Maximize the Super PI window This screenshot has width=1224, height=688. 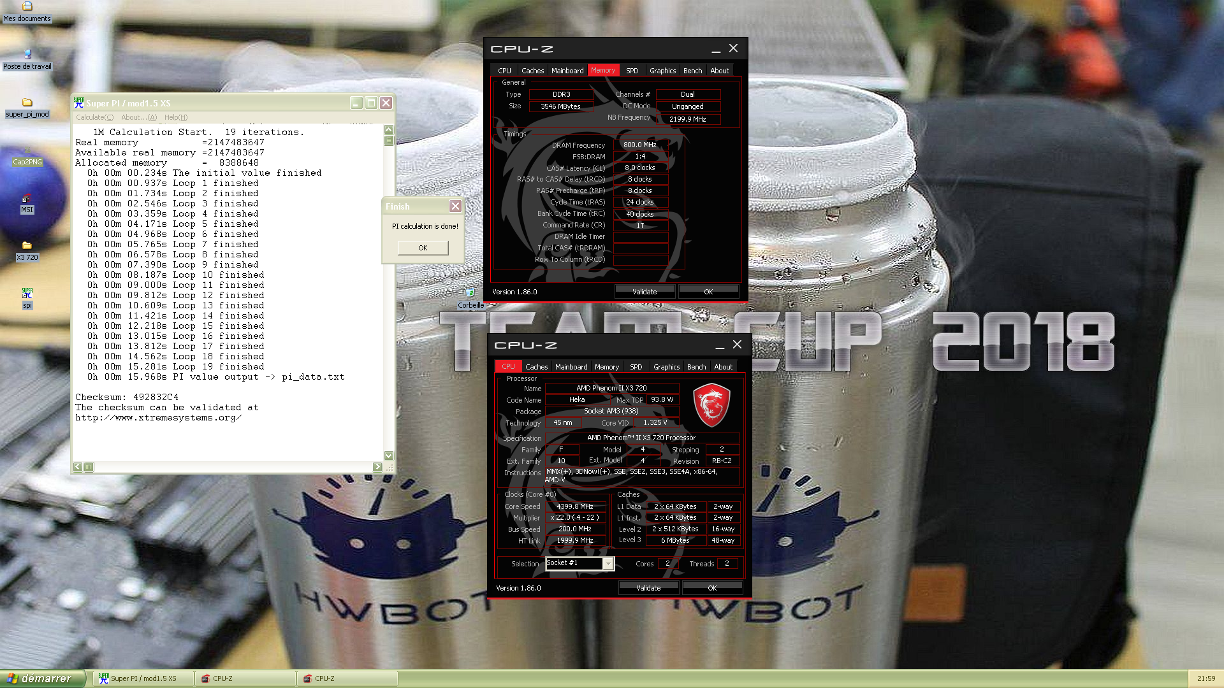pyautogui.click(x=371, y=103)
